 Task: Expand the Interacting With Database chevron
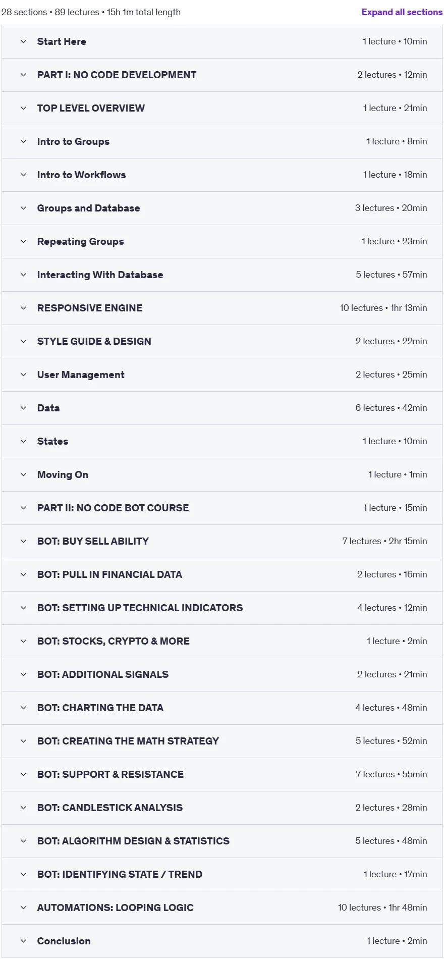[23, 275]
